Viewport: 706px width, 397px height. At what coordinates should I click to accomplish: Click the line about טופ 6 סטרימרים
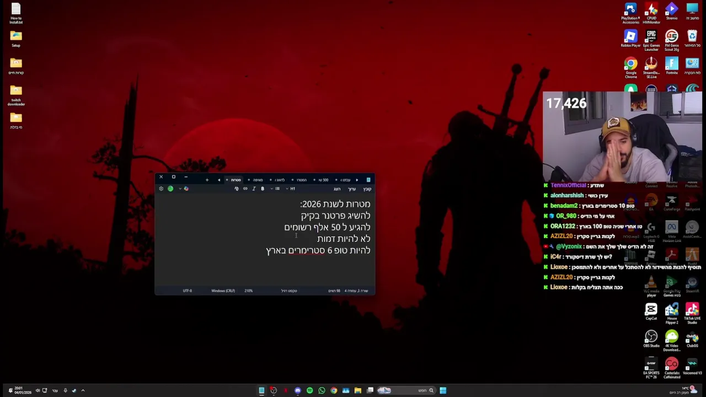point(318,250)
